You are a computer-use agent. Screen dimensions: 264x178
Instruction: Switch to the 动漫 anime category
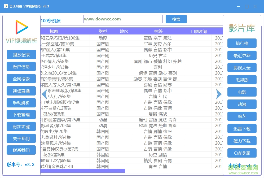click(242, 104)
